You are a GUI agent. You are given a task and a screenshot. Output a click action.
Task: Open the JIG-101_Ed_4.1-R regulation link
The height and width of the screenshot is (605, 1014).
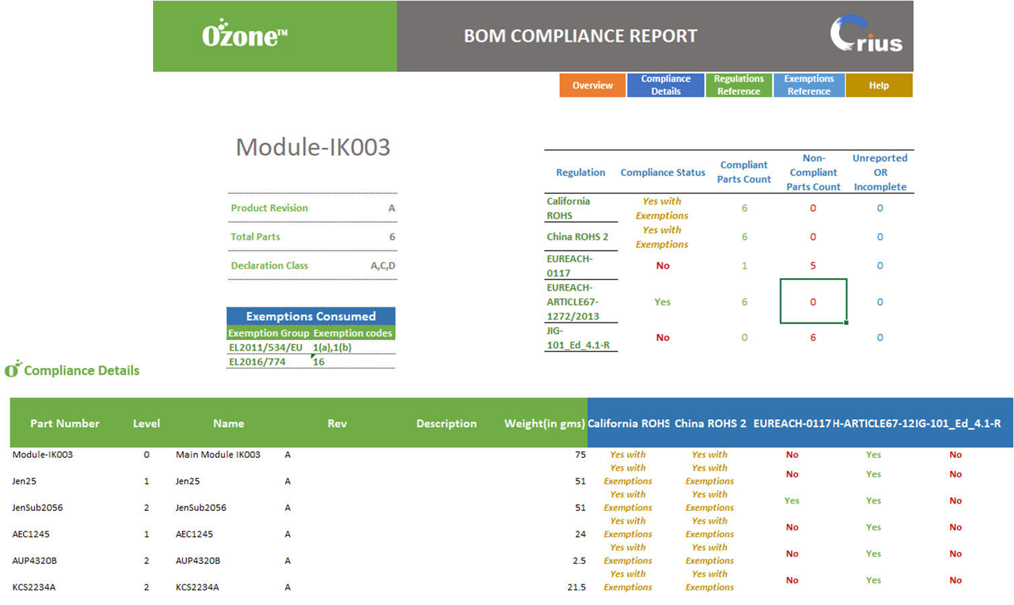(x=578, y=338)
